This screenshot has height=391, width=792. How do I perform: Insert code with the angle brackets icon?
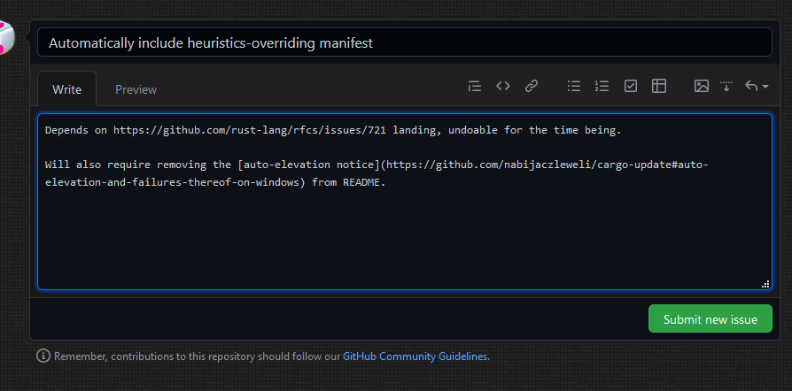click(503, 86)
